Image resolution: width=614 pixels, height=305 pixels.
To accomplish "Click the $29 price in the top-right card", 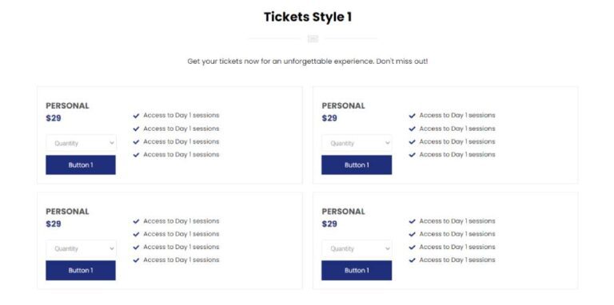I will pos(329,118).
